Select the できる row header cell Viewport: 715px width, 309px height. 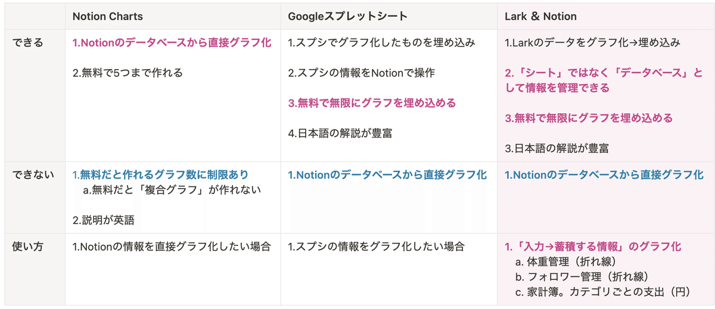(28, 43)
